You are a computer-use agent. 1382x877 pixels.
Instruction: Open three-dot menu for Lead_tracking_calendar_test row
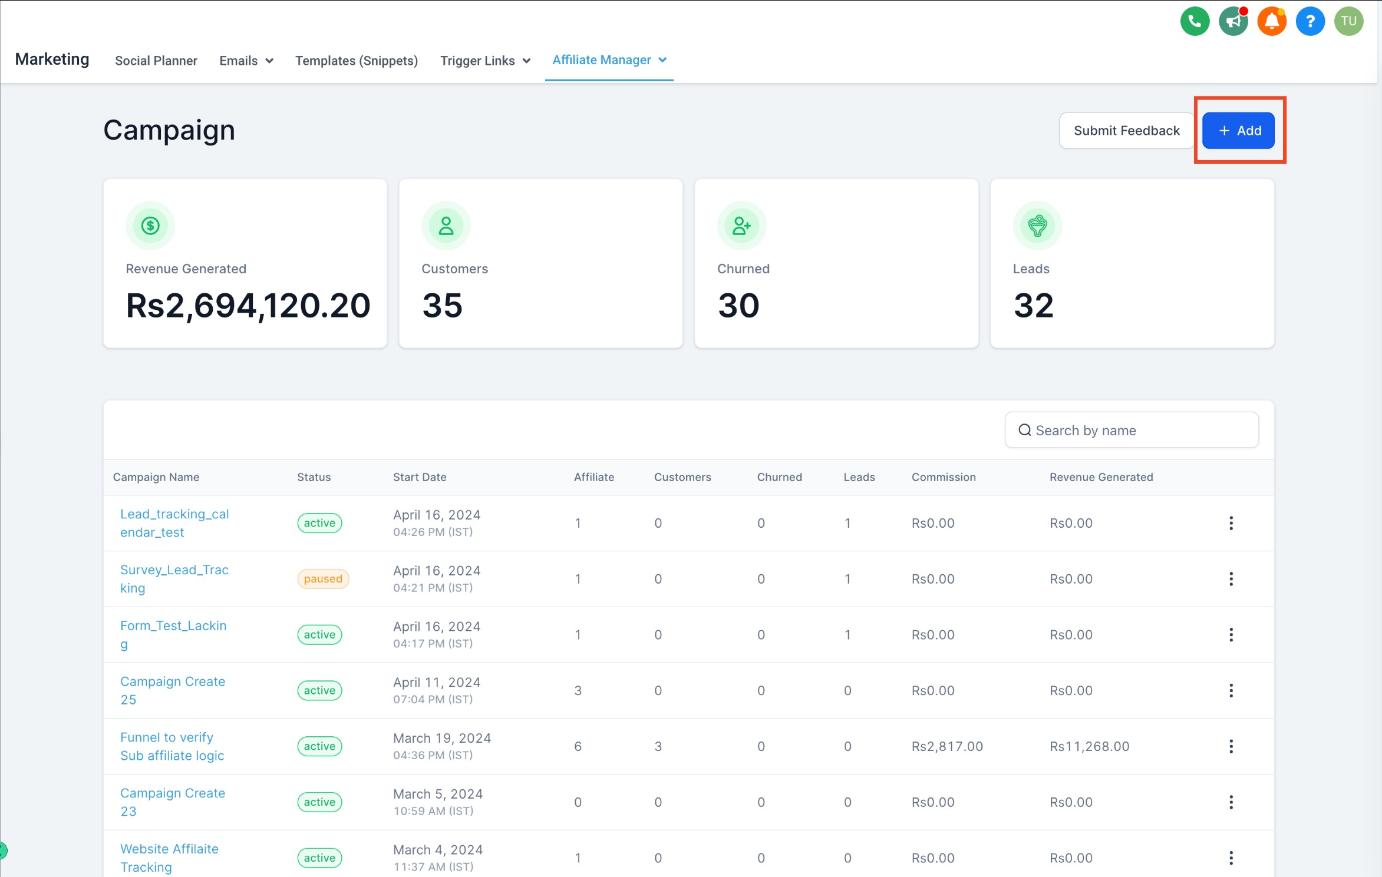[x=1231, y=523]
